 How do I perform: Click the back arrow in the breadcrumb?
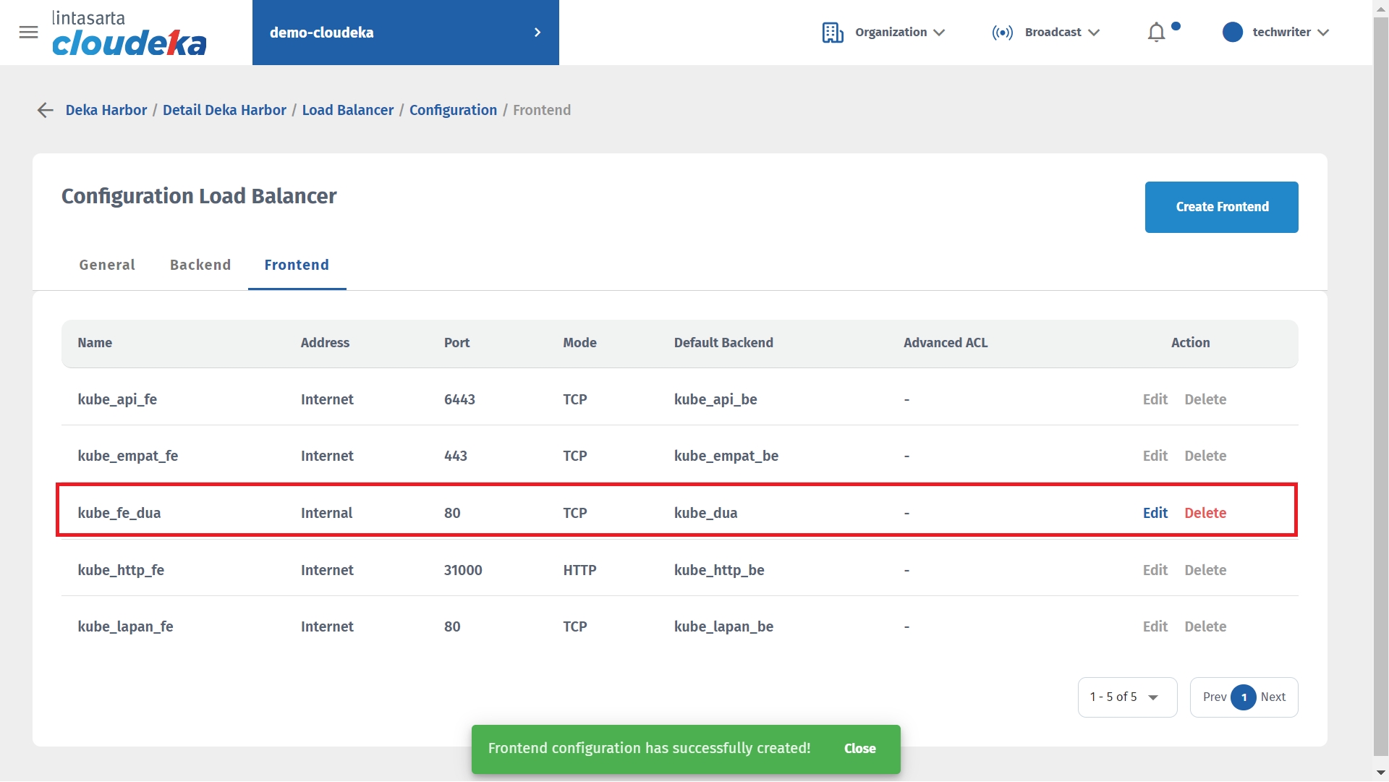(x=45, y=110)
